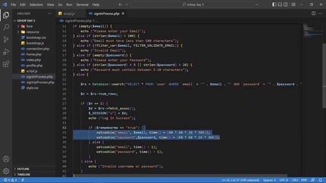Image resolution: width=326 pixels, height=183 pixels.
Task: Open the Terminal menu
Action: [x=82, y=5]
